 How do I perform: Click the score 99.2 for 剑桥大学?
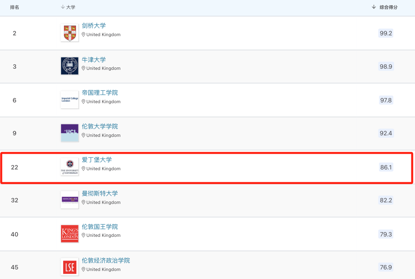pyautogui.click(x=386, y=33)
